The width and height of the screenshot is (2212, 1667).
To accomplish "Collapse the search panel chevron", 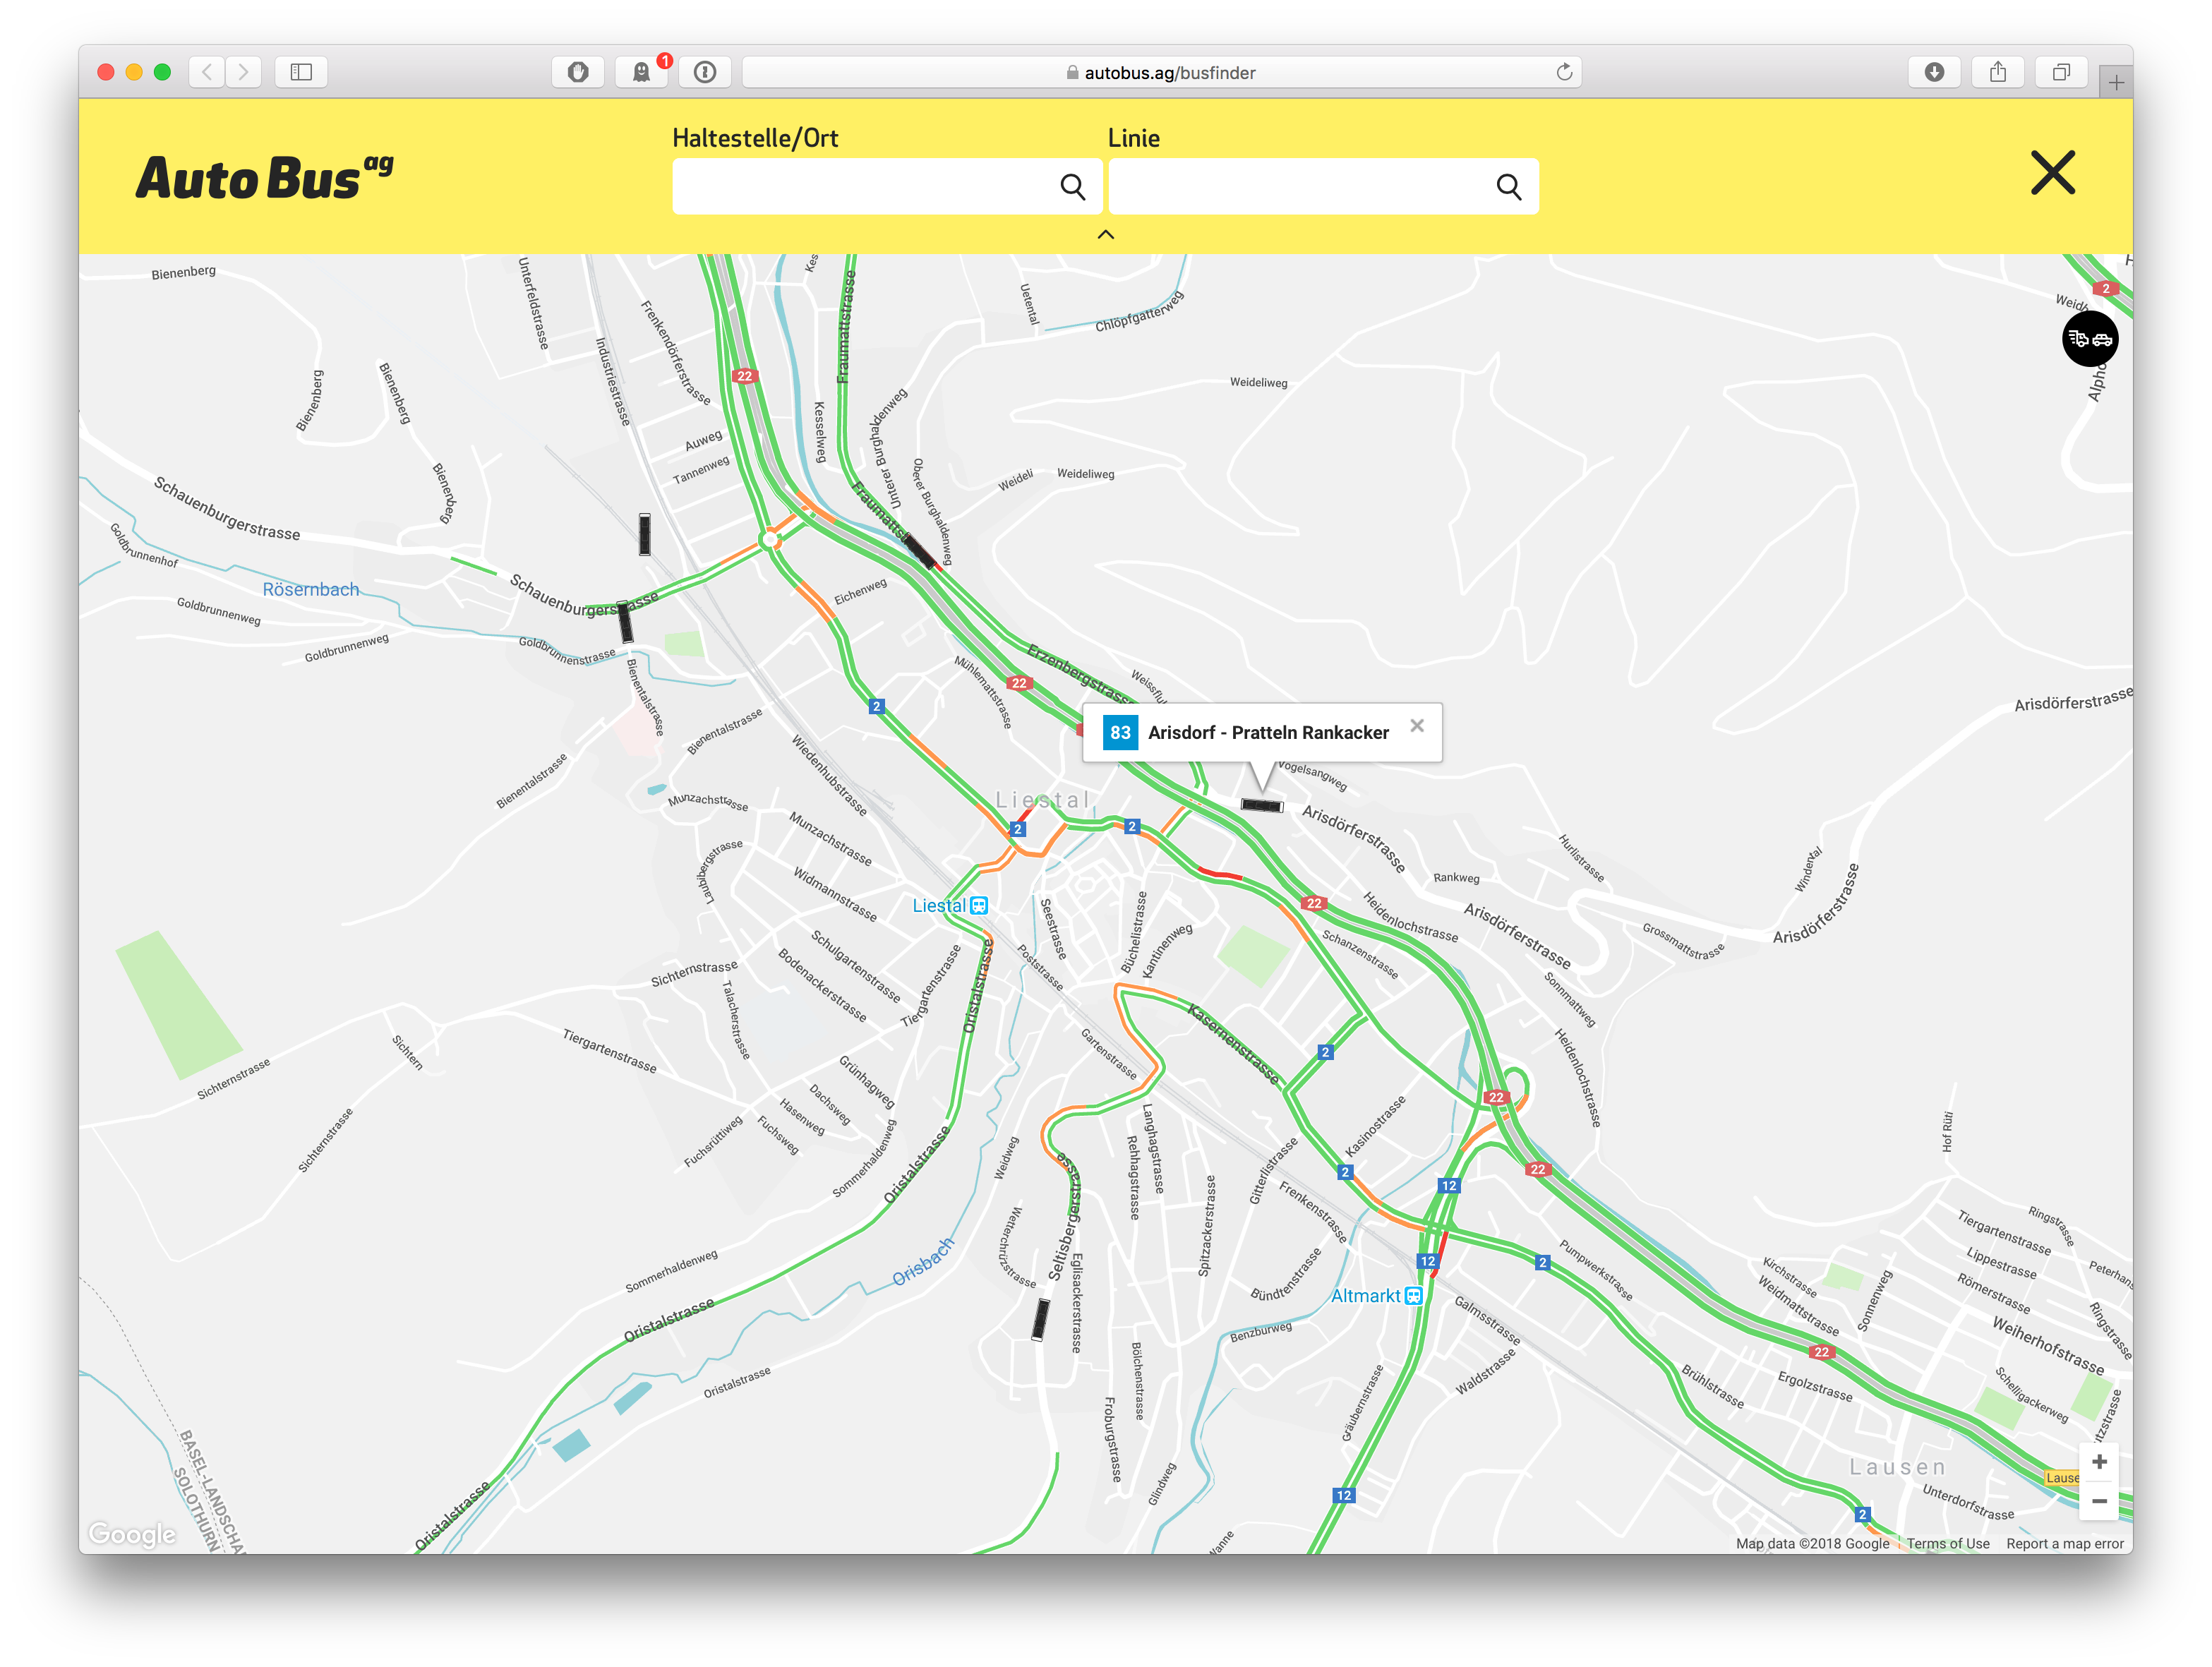I will pyautogui.click(x=1105, y=235).
